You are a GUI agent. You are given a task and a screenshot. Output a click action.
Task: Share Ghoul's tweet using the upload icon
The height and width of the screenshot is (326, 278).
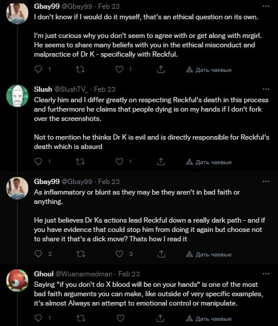160,318
